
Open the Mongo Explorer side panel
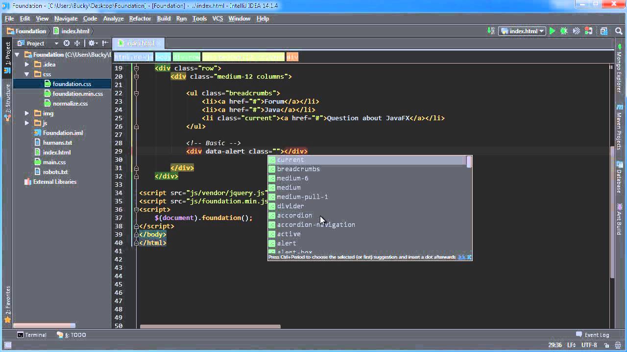(x=619, y=68)
